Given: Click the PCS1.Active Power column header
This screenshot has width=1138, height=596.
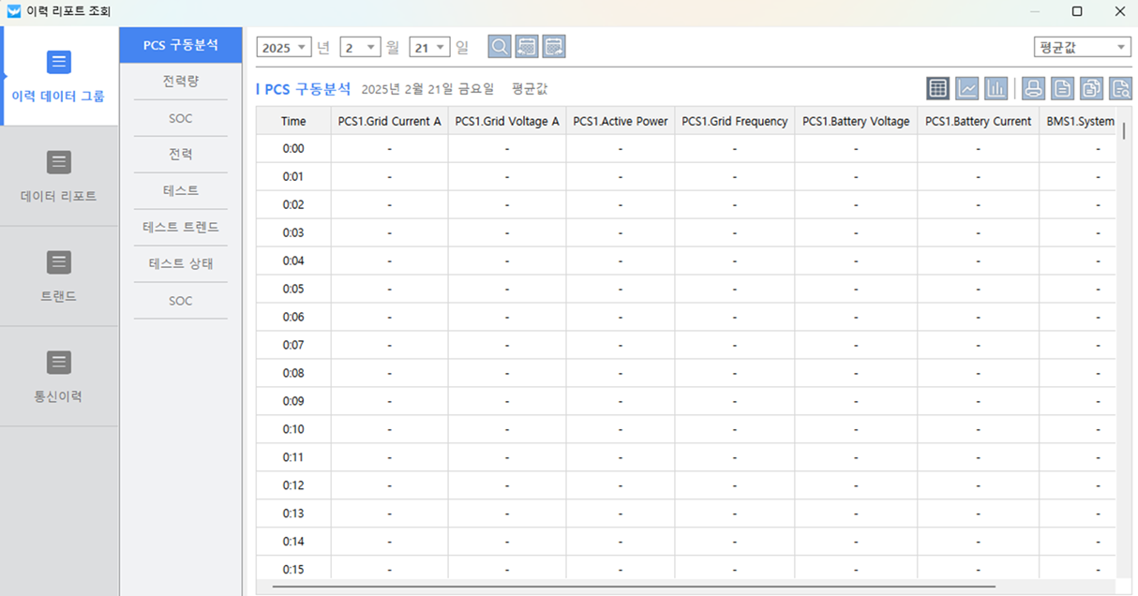Looking at the screenshot, I should point(620,121).
